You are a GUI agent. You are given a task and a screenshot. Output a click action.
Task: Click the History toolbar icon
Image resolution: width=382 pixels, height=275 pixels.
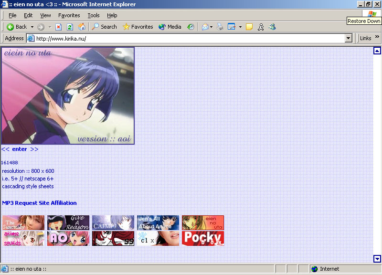point(191,27)
